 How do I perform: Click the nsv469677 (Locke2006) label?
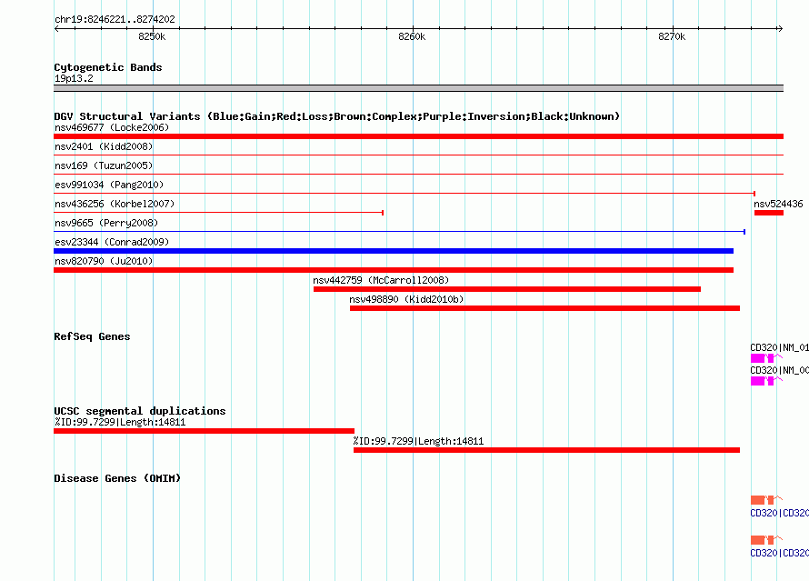click(x=112, y=127)
